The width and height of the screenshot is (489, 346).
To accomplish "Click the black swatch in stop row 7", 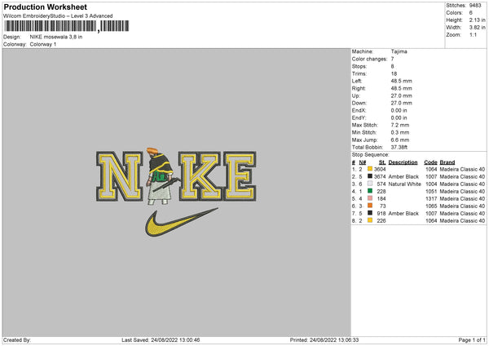I will click(x=370, y=213).
